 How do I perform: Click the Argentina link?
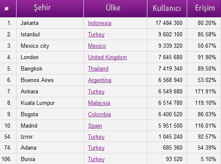[x=99, y=80]
